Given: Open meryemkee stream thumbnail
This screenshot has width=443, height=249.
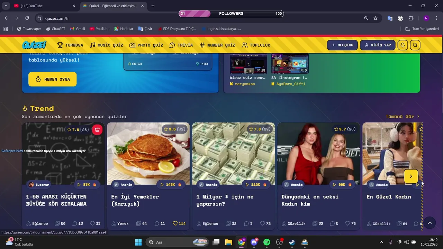Looking at the screenshot, I should [248, 64].
